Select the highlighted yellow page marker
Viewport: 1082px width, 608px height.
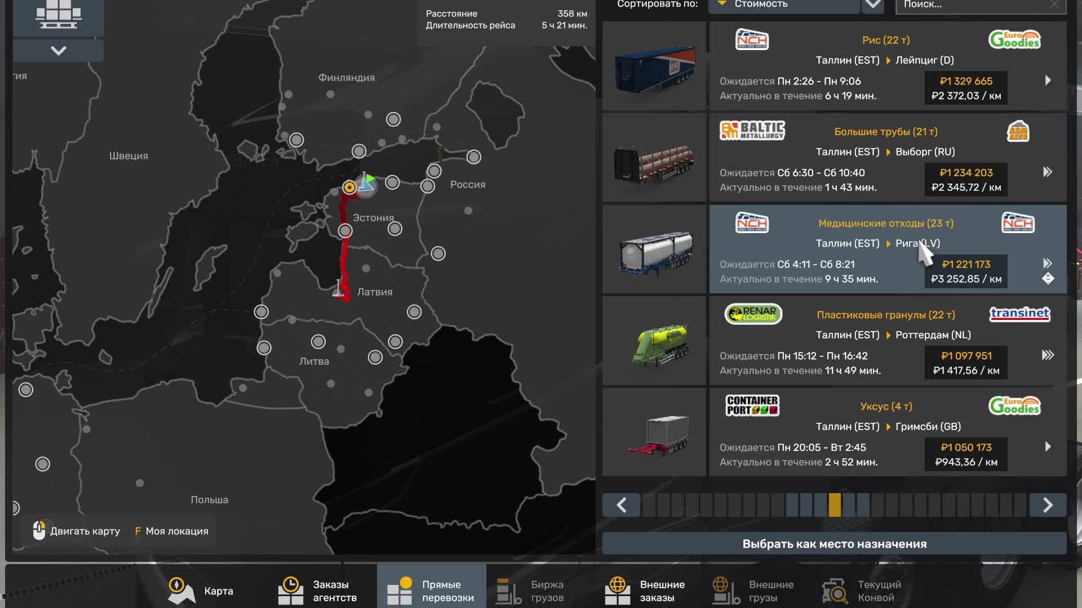click(835, 505)
